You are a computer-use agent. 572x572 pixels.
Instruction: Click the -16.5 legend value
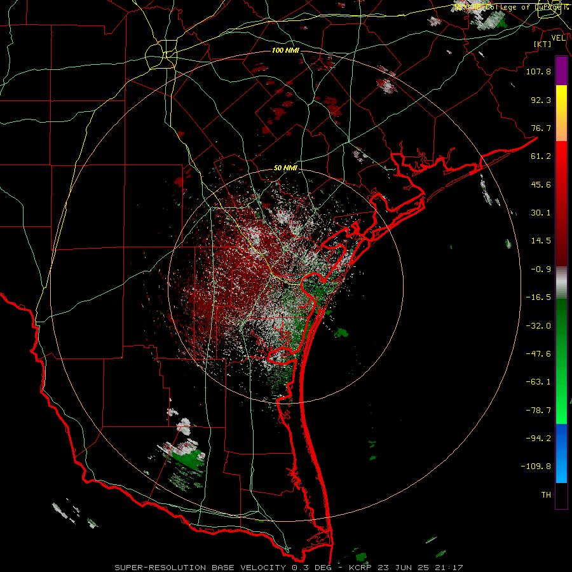[538, 297]
